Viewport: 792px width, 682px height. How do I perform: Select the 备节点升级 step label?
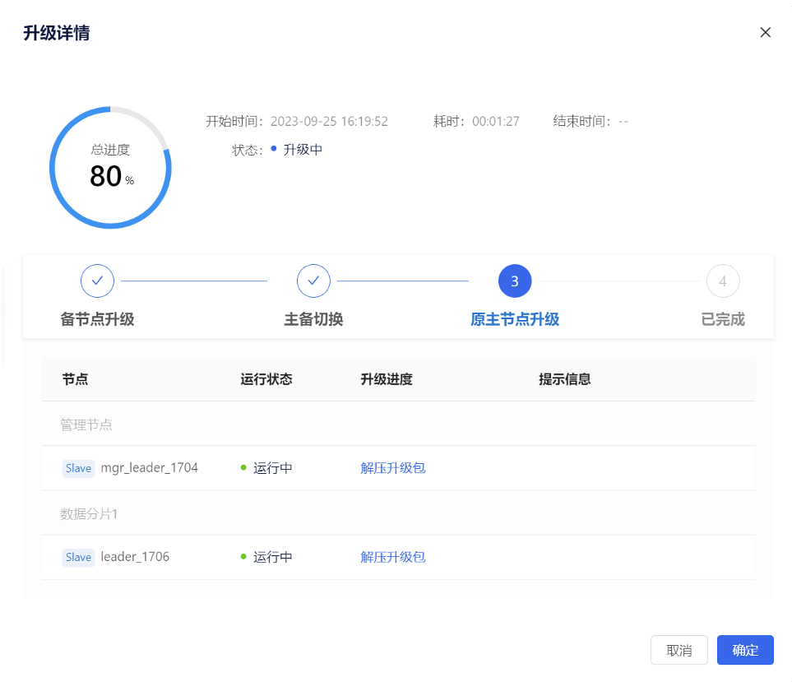[x=98, y=319]
